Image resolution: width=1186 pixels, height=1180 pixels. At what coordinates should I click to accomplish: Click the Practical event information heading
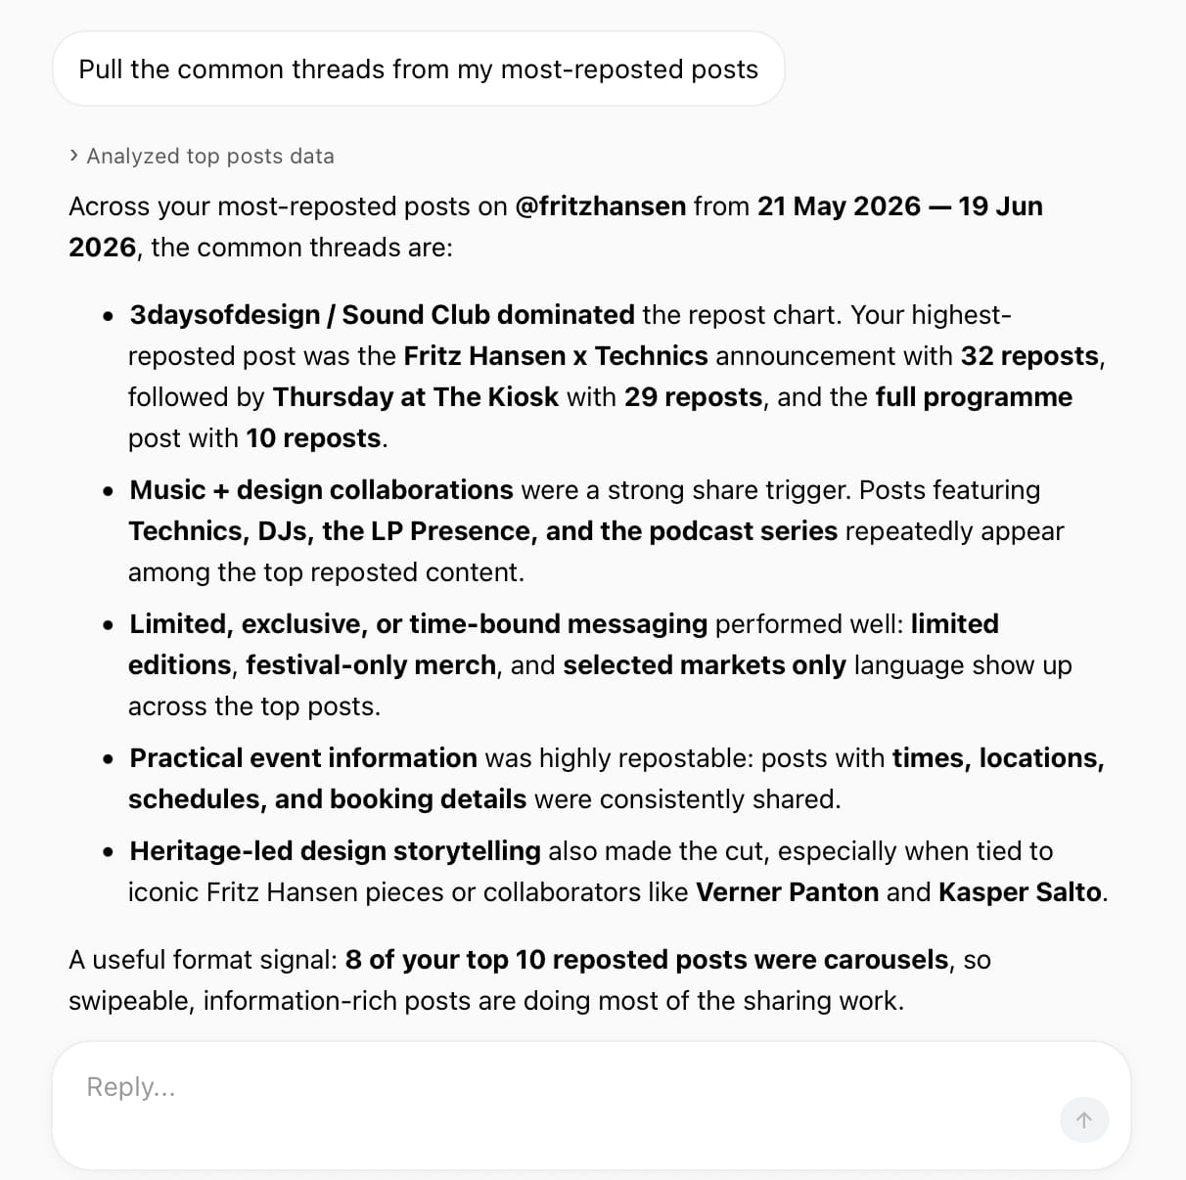click(303, 758)
